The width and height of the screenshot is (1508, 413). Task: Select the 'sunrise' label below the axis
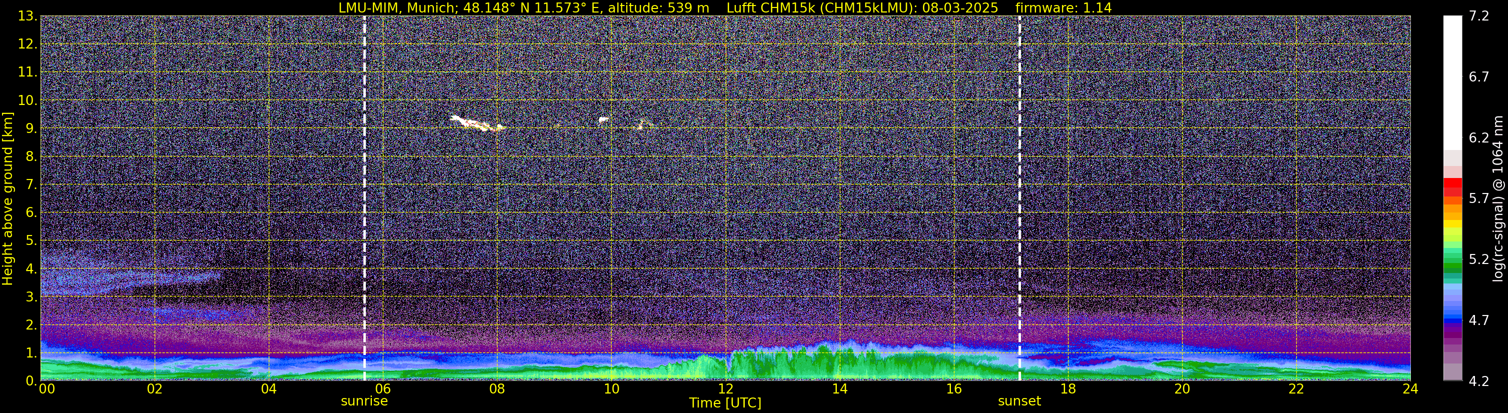[x=364, y=401]
